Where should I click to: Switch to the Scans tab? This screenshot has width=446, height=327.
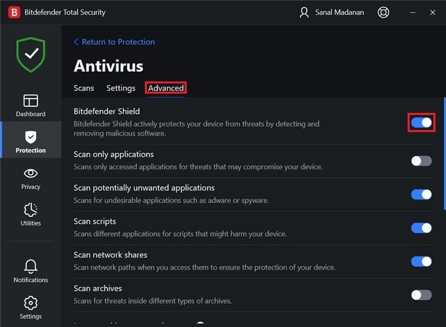click(84, 88)
